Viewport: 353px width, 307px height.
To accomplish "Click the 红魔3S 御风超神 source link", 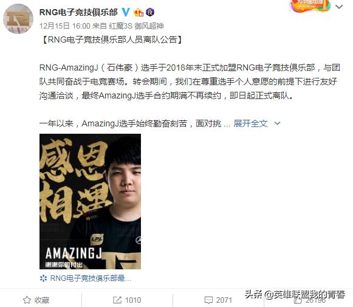I will coord(136,26).
